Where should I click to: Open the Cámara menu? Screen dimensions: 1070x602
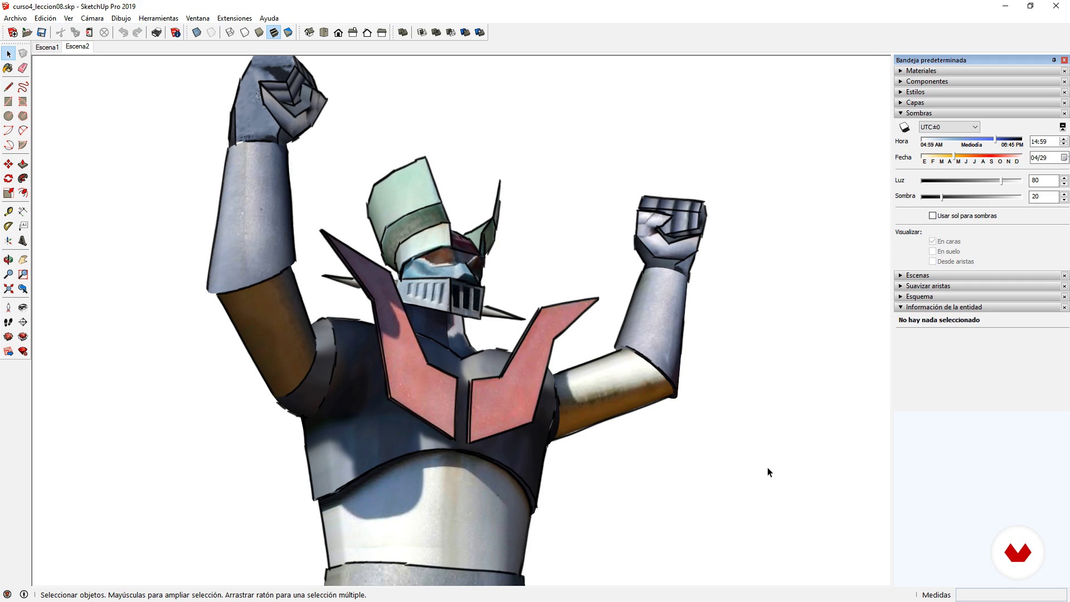click(x=92, y=18)
